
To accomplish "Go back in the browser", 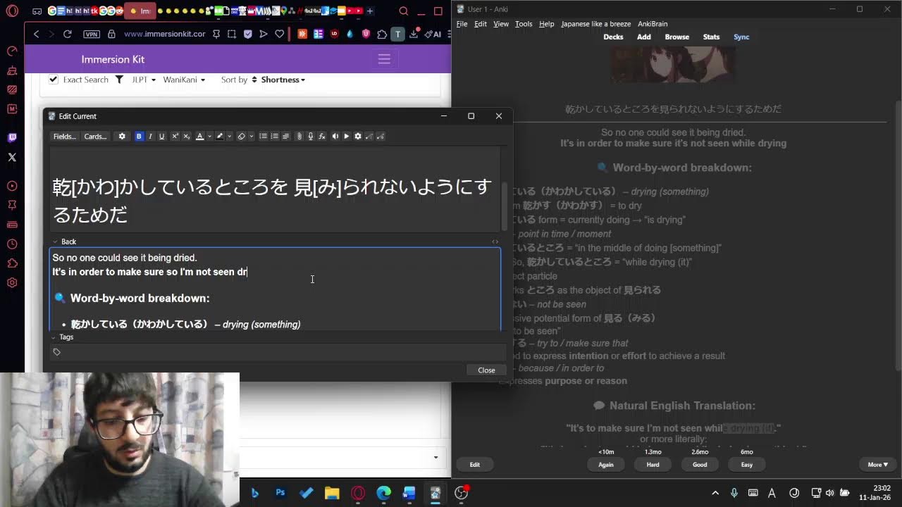I will click(x=37, y=34).
